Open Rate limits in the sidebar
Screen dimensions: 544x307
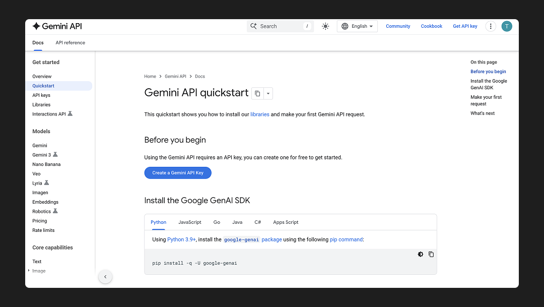(43, 230)
